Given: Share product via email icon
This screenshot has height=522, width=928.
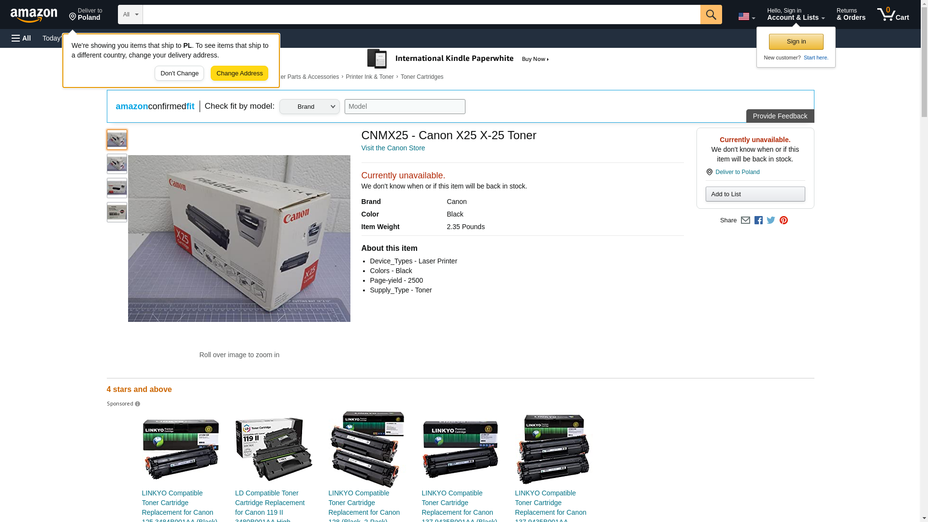Looking at the screenshot, I should pos(745,220).
